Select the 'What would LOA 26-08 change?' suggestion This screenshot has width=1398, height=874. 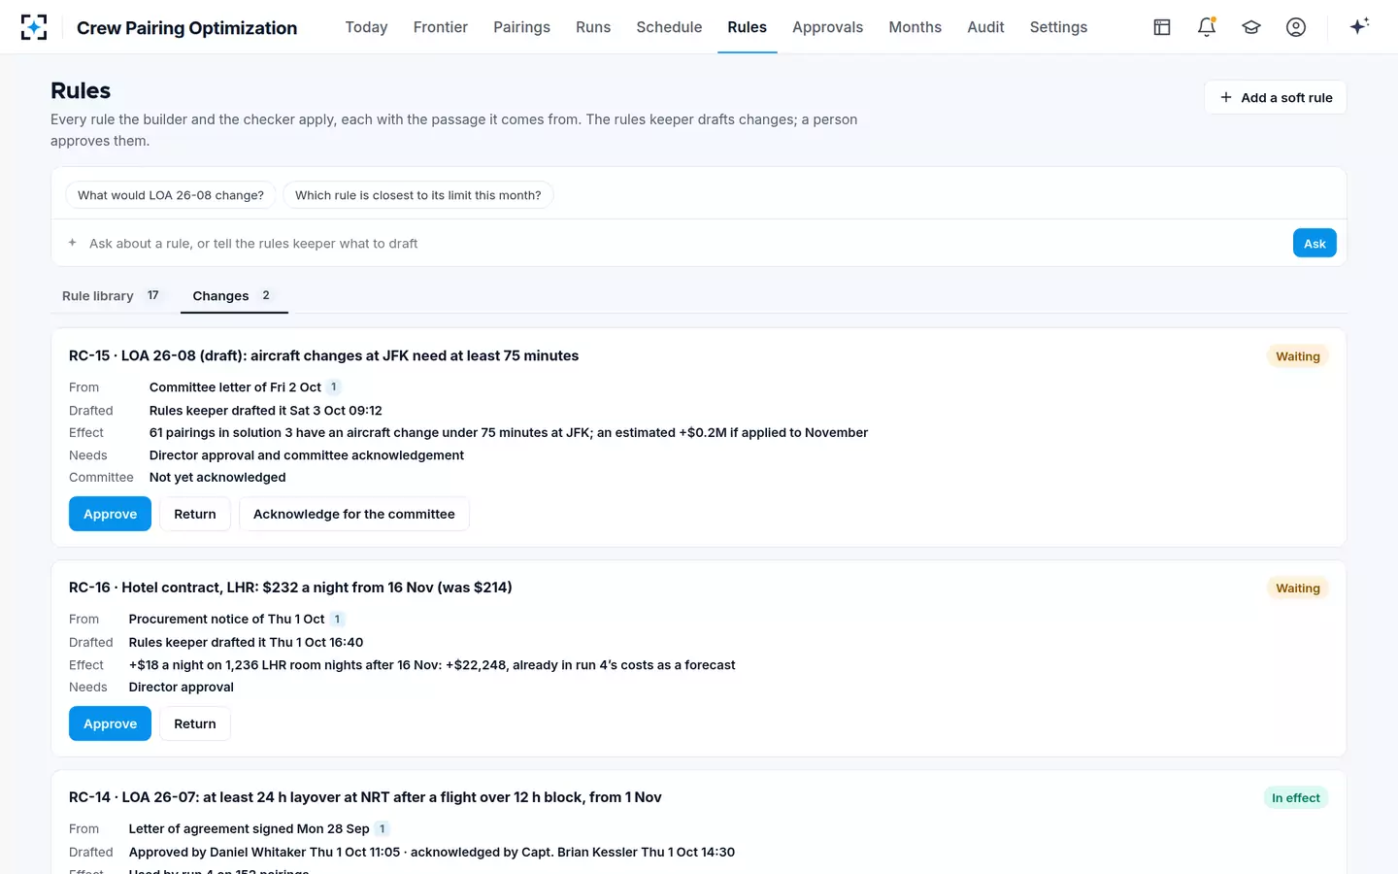pos(171,195)
